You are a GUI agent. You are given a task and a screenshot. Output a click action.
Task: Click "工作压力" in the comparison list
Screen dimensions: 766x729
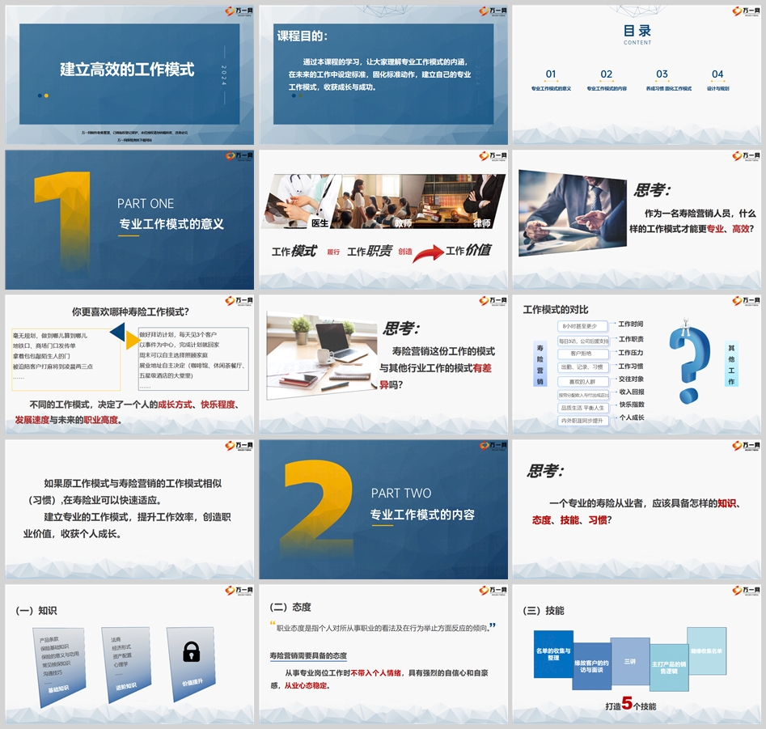click(x=631, y=352)
